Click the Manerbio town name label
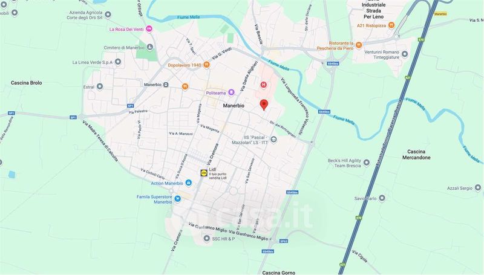 (x=234, y=105)
